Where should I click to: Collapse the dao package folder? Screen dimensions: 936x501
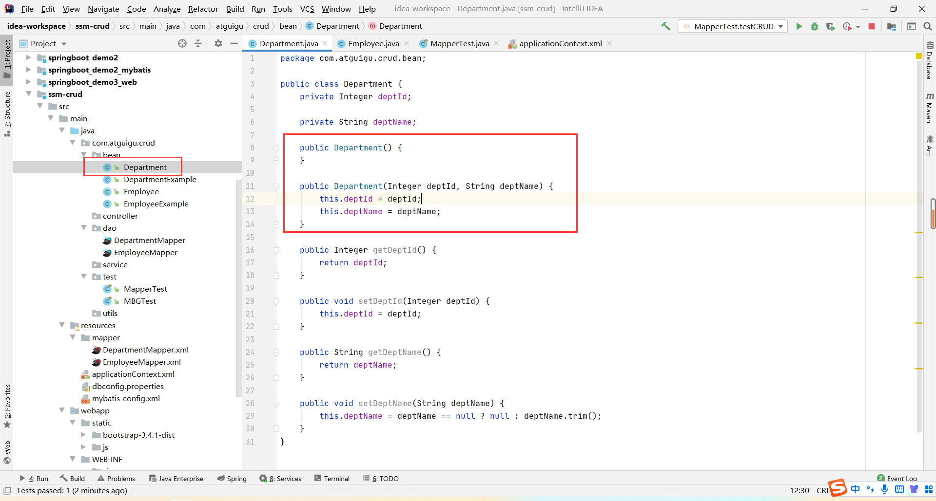pyautogui.click(x=84, y=227)
